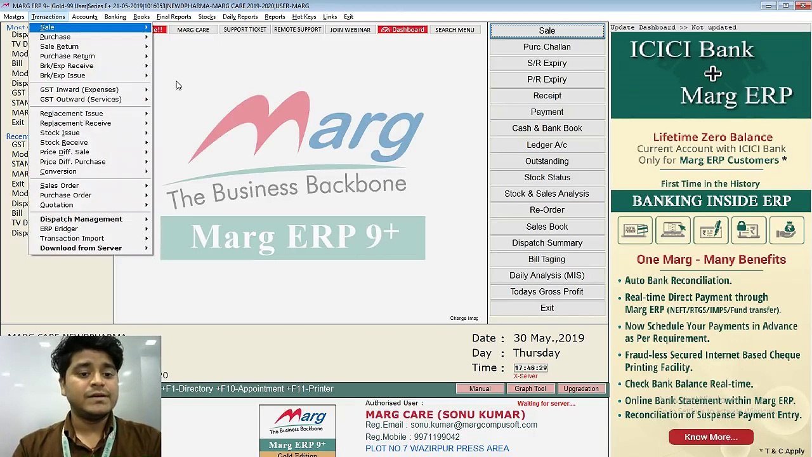Expand Brk/Exp Issue submenu
This screenshot has width=812, height=457.
pos(90,75)
